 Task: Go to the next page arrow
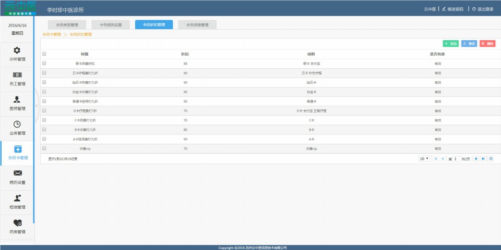(x=476, y=158)
